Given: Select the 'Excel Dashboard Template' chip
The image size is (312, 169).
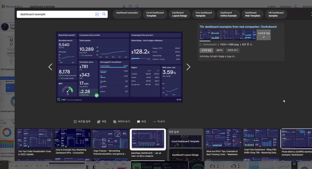Looking at the screenshot, I should tap(155, 14).
